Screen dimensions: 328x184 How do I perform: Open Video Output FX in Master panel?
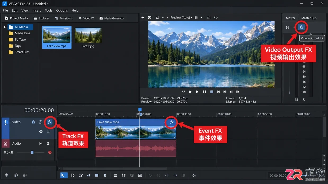pos(301,27)
